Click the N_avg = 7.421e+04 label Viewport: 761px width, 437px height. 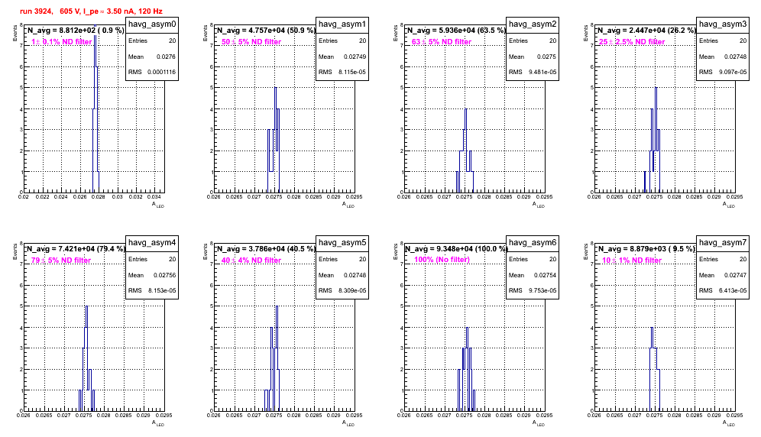(x=75, y=248)
